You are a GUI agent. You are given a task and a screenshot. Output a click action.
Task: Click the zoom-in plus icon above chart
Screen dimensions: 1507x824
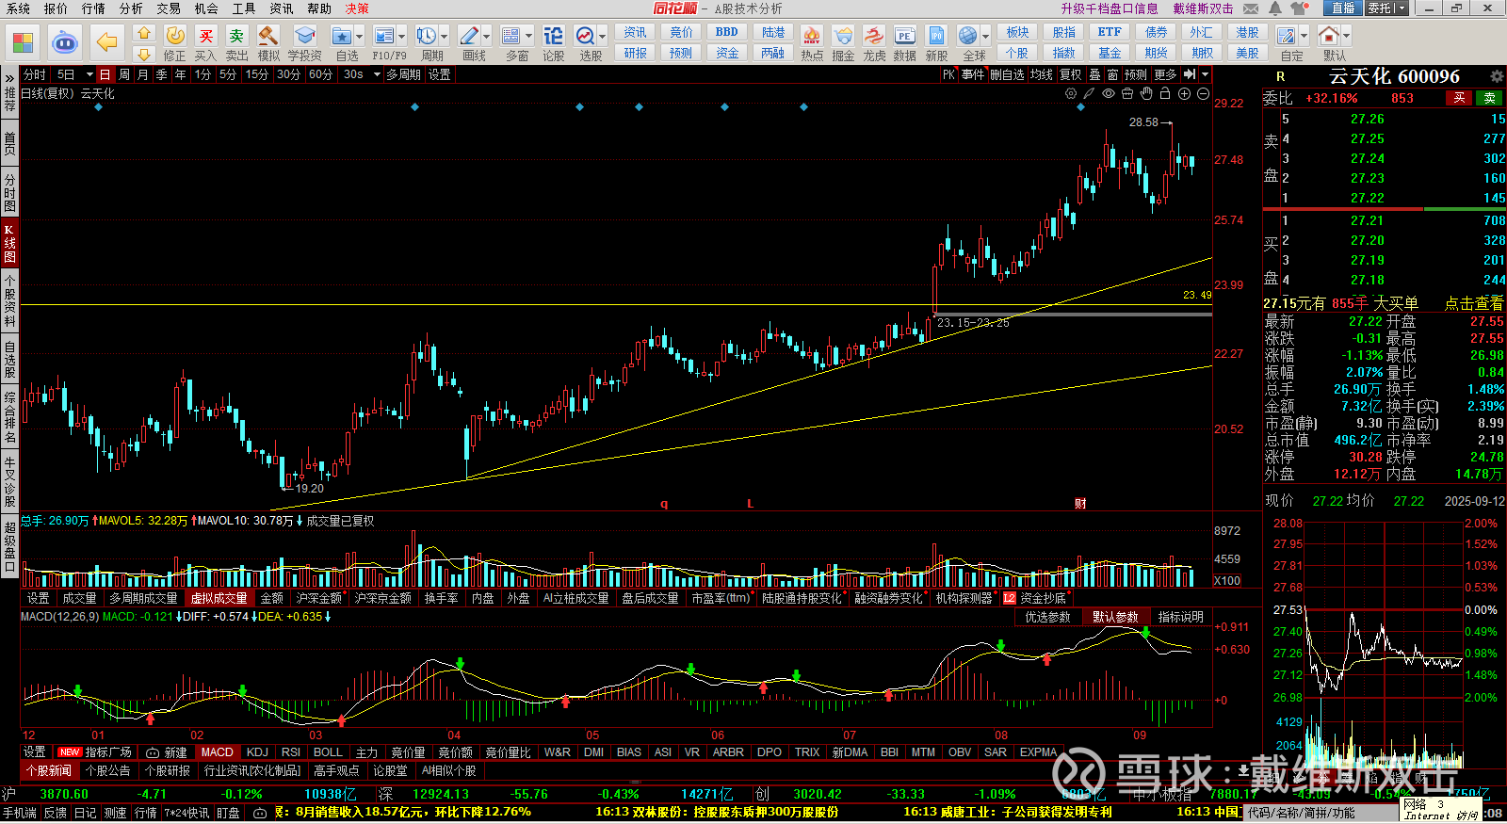(x=1184, y=93)
